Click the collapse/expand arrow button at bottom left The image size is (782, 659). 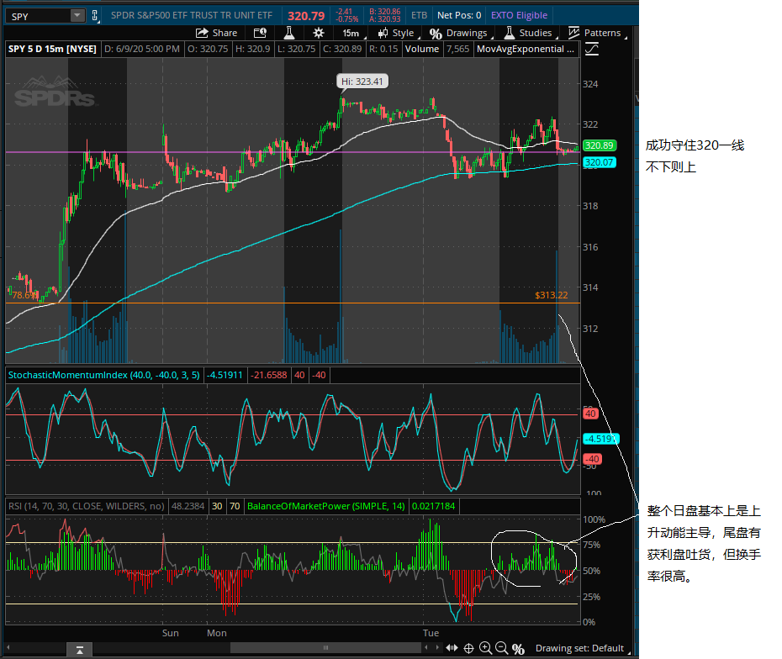click(80, 650)
